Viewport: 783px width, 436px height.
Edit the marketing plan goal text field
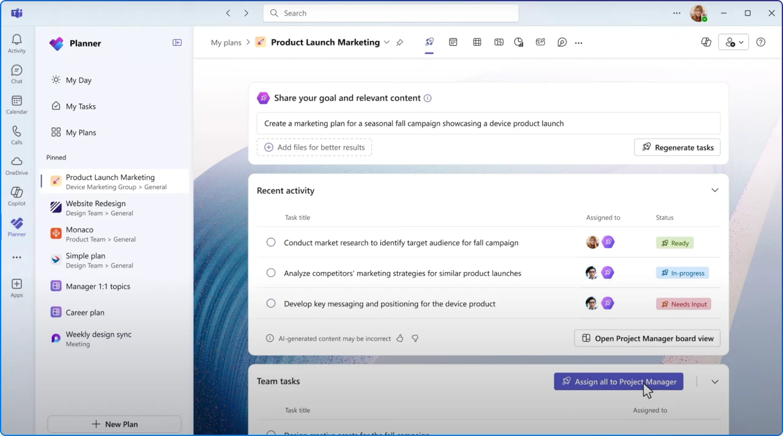pos(488,124)
